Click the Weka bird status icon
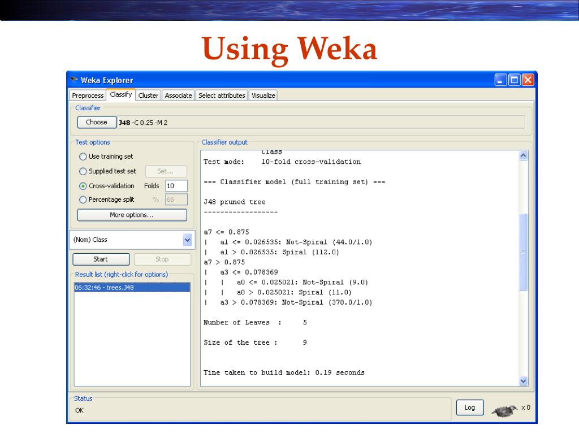The height and width of the screenshot is (434, 579). point(505,410)
